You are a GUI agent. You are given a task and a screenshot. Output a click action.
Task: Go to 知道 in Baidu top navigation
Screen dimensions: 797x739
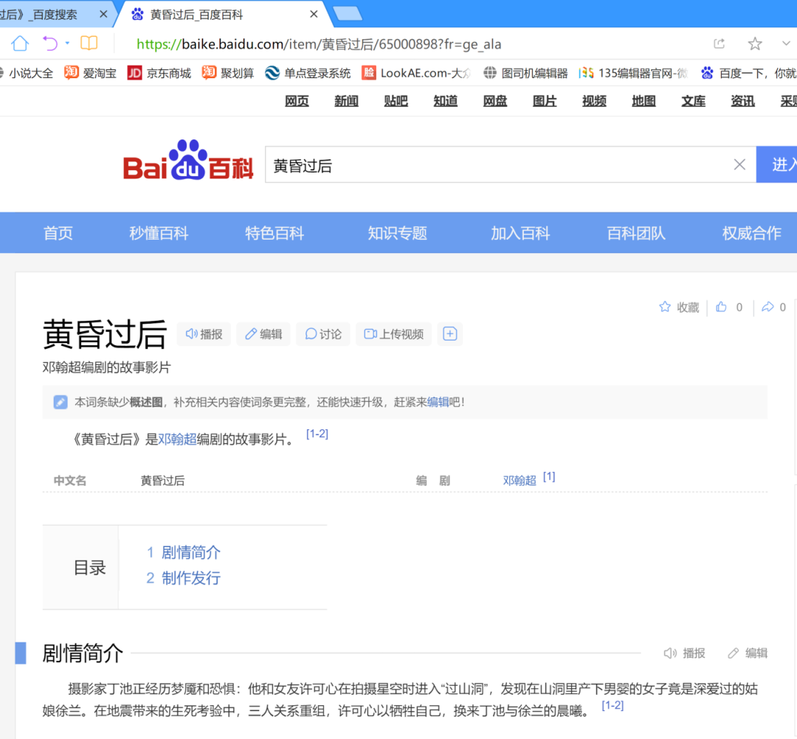point(445,101)
